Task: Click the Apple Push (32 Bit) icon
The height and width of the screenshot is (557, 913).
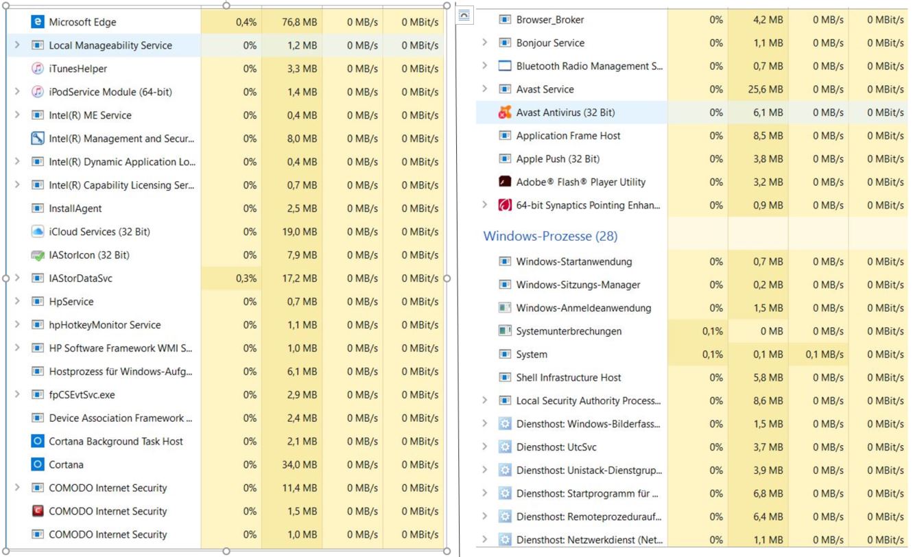Action: (x=505, y=159)
